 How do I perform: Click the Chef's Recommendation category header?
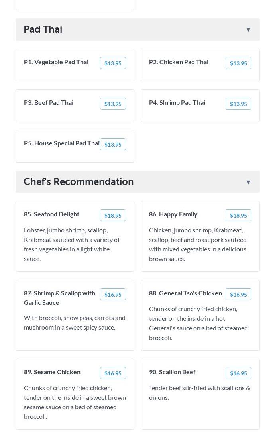[79, 182]
